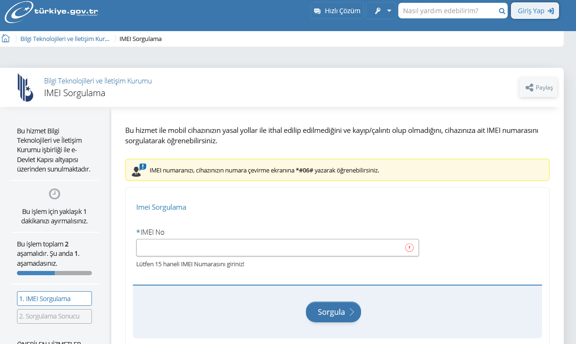Open Bilgi Teknolojileri ve İletişim Kurumu link
The image size is (576, 344).
point(98,81)
